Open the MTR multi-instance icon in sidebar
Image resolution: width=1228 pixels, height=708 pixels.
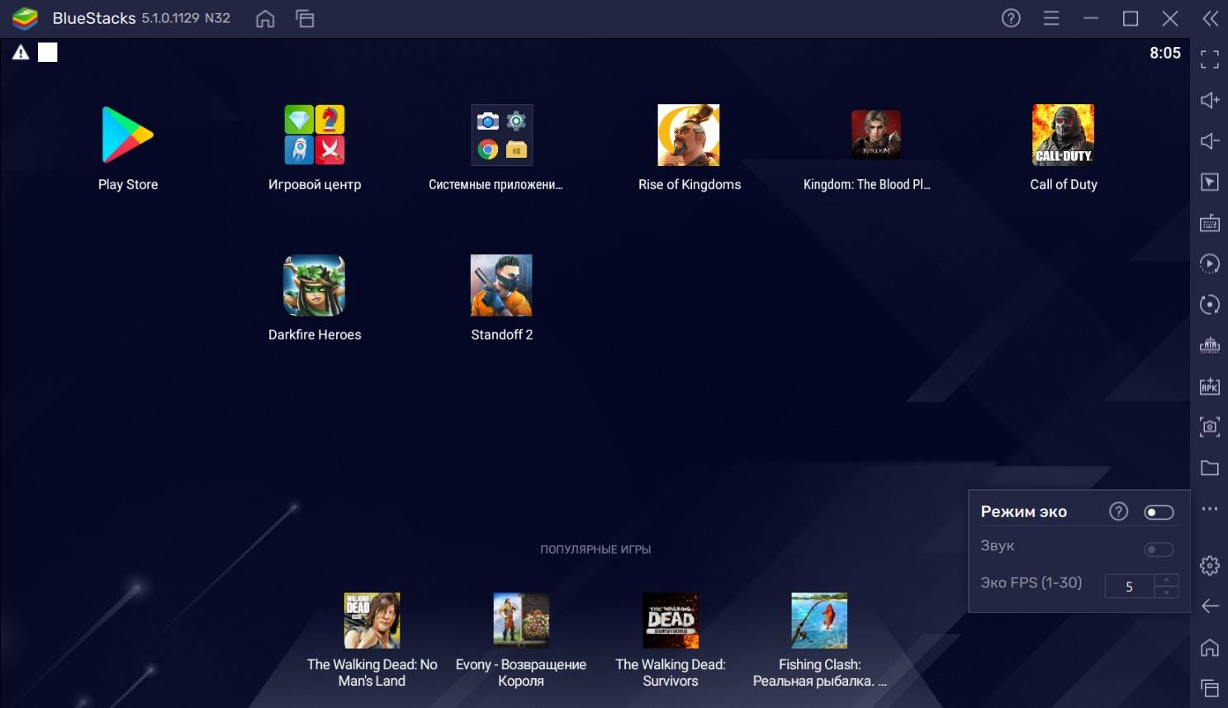point(1210,345)
